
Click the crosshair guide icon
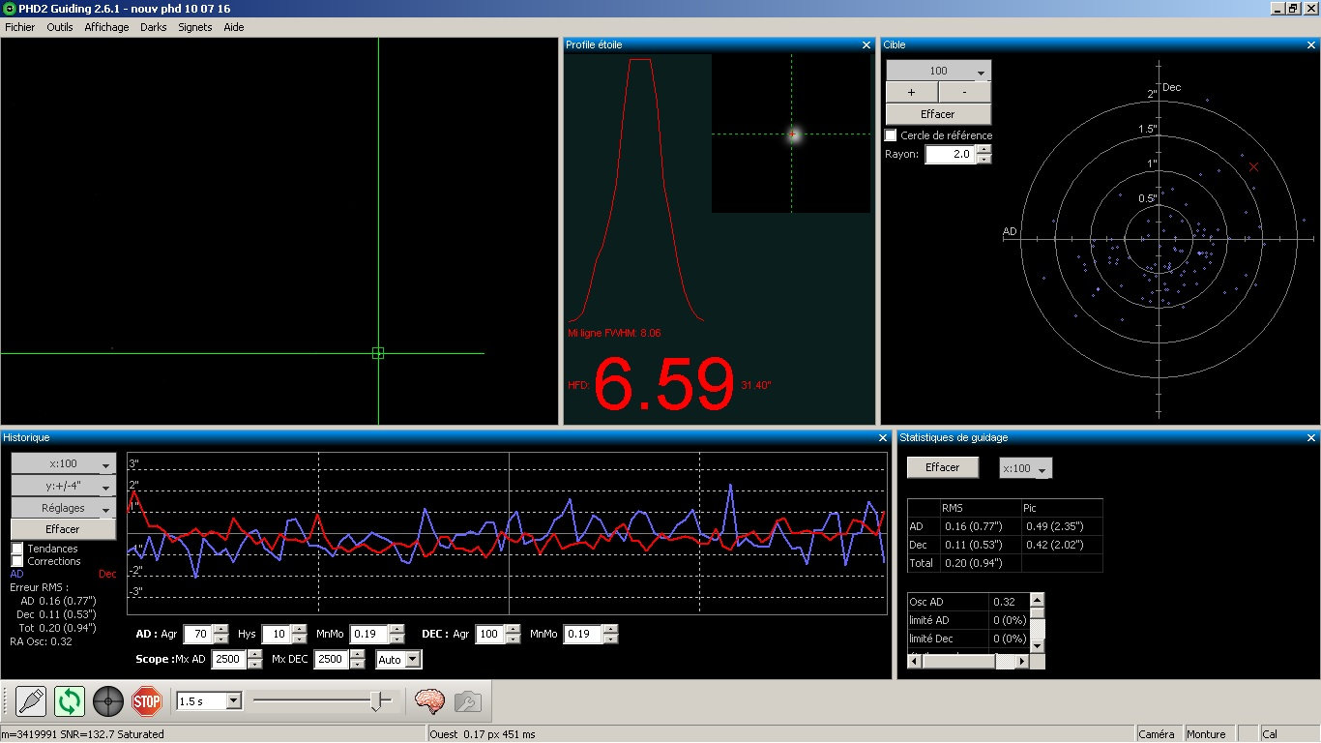point(108,700)
